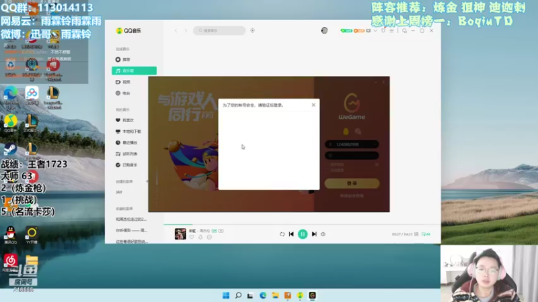The image size is (538, 302).
Task: Skip to the previous track
Action: [291, 234]
